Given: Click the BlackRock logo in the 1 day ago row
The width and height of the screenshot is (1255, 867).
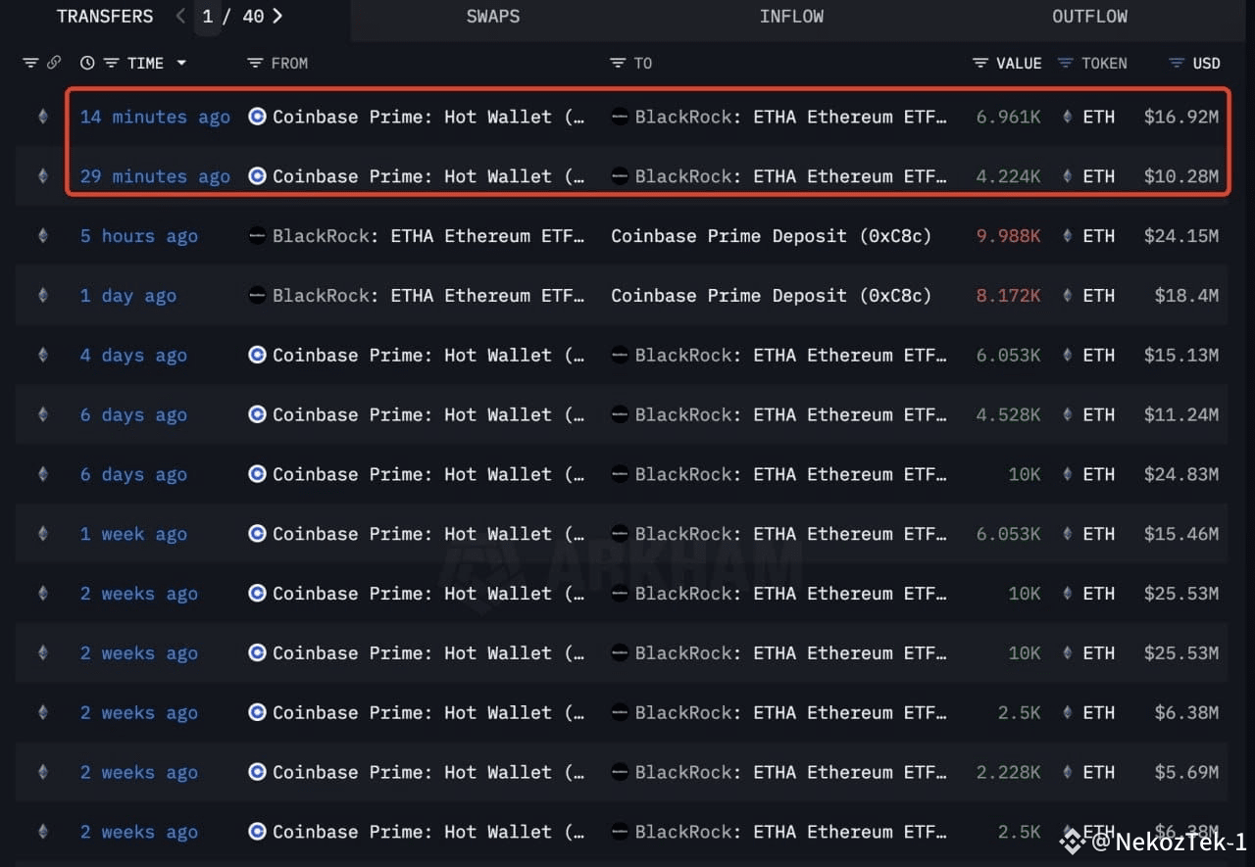Looking at the screenshot, I should click(257, 296).
